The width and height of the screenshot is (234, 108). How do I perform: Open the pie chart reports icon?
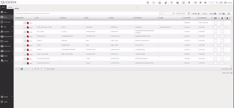pyautogui.click(x=166, y=3)
